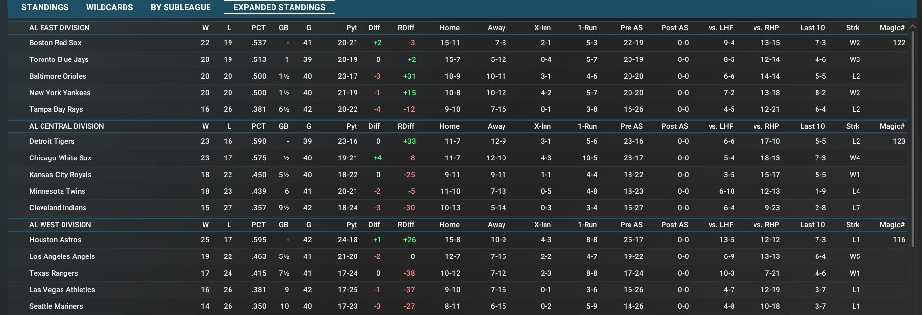The image size is (922, 315).
Task: Click on Houston Astros
Action: (55, 240)
